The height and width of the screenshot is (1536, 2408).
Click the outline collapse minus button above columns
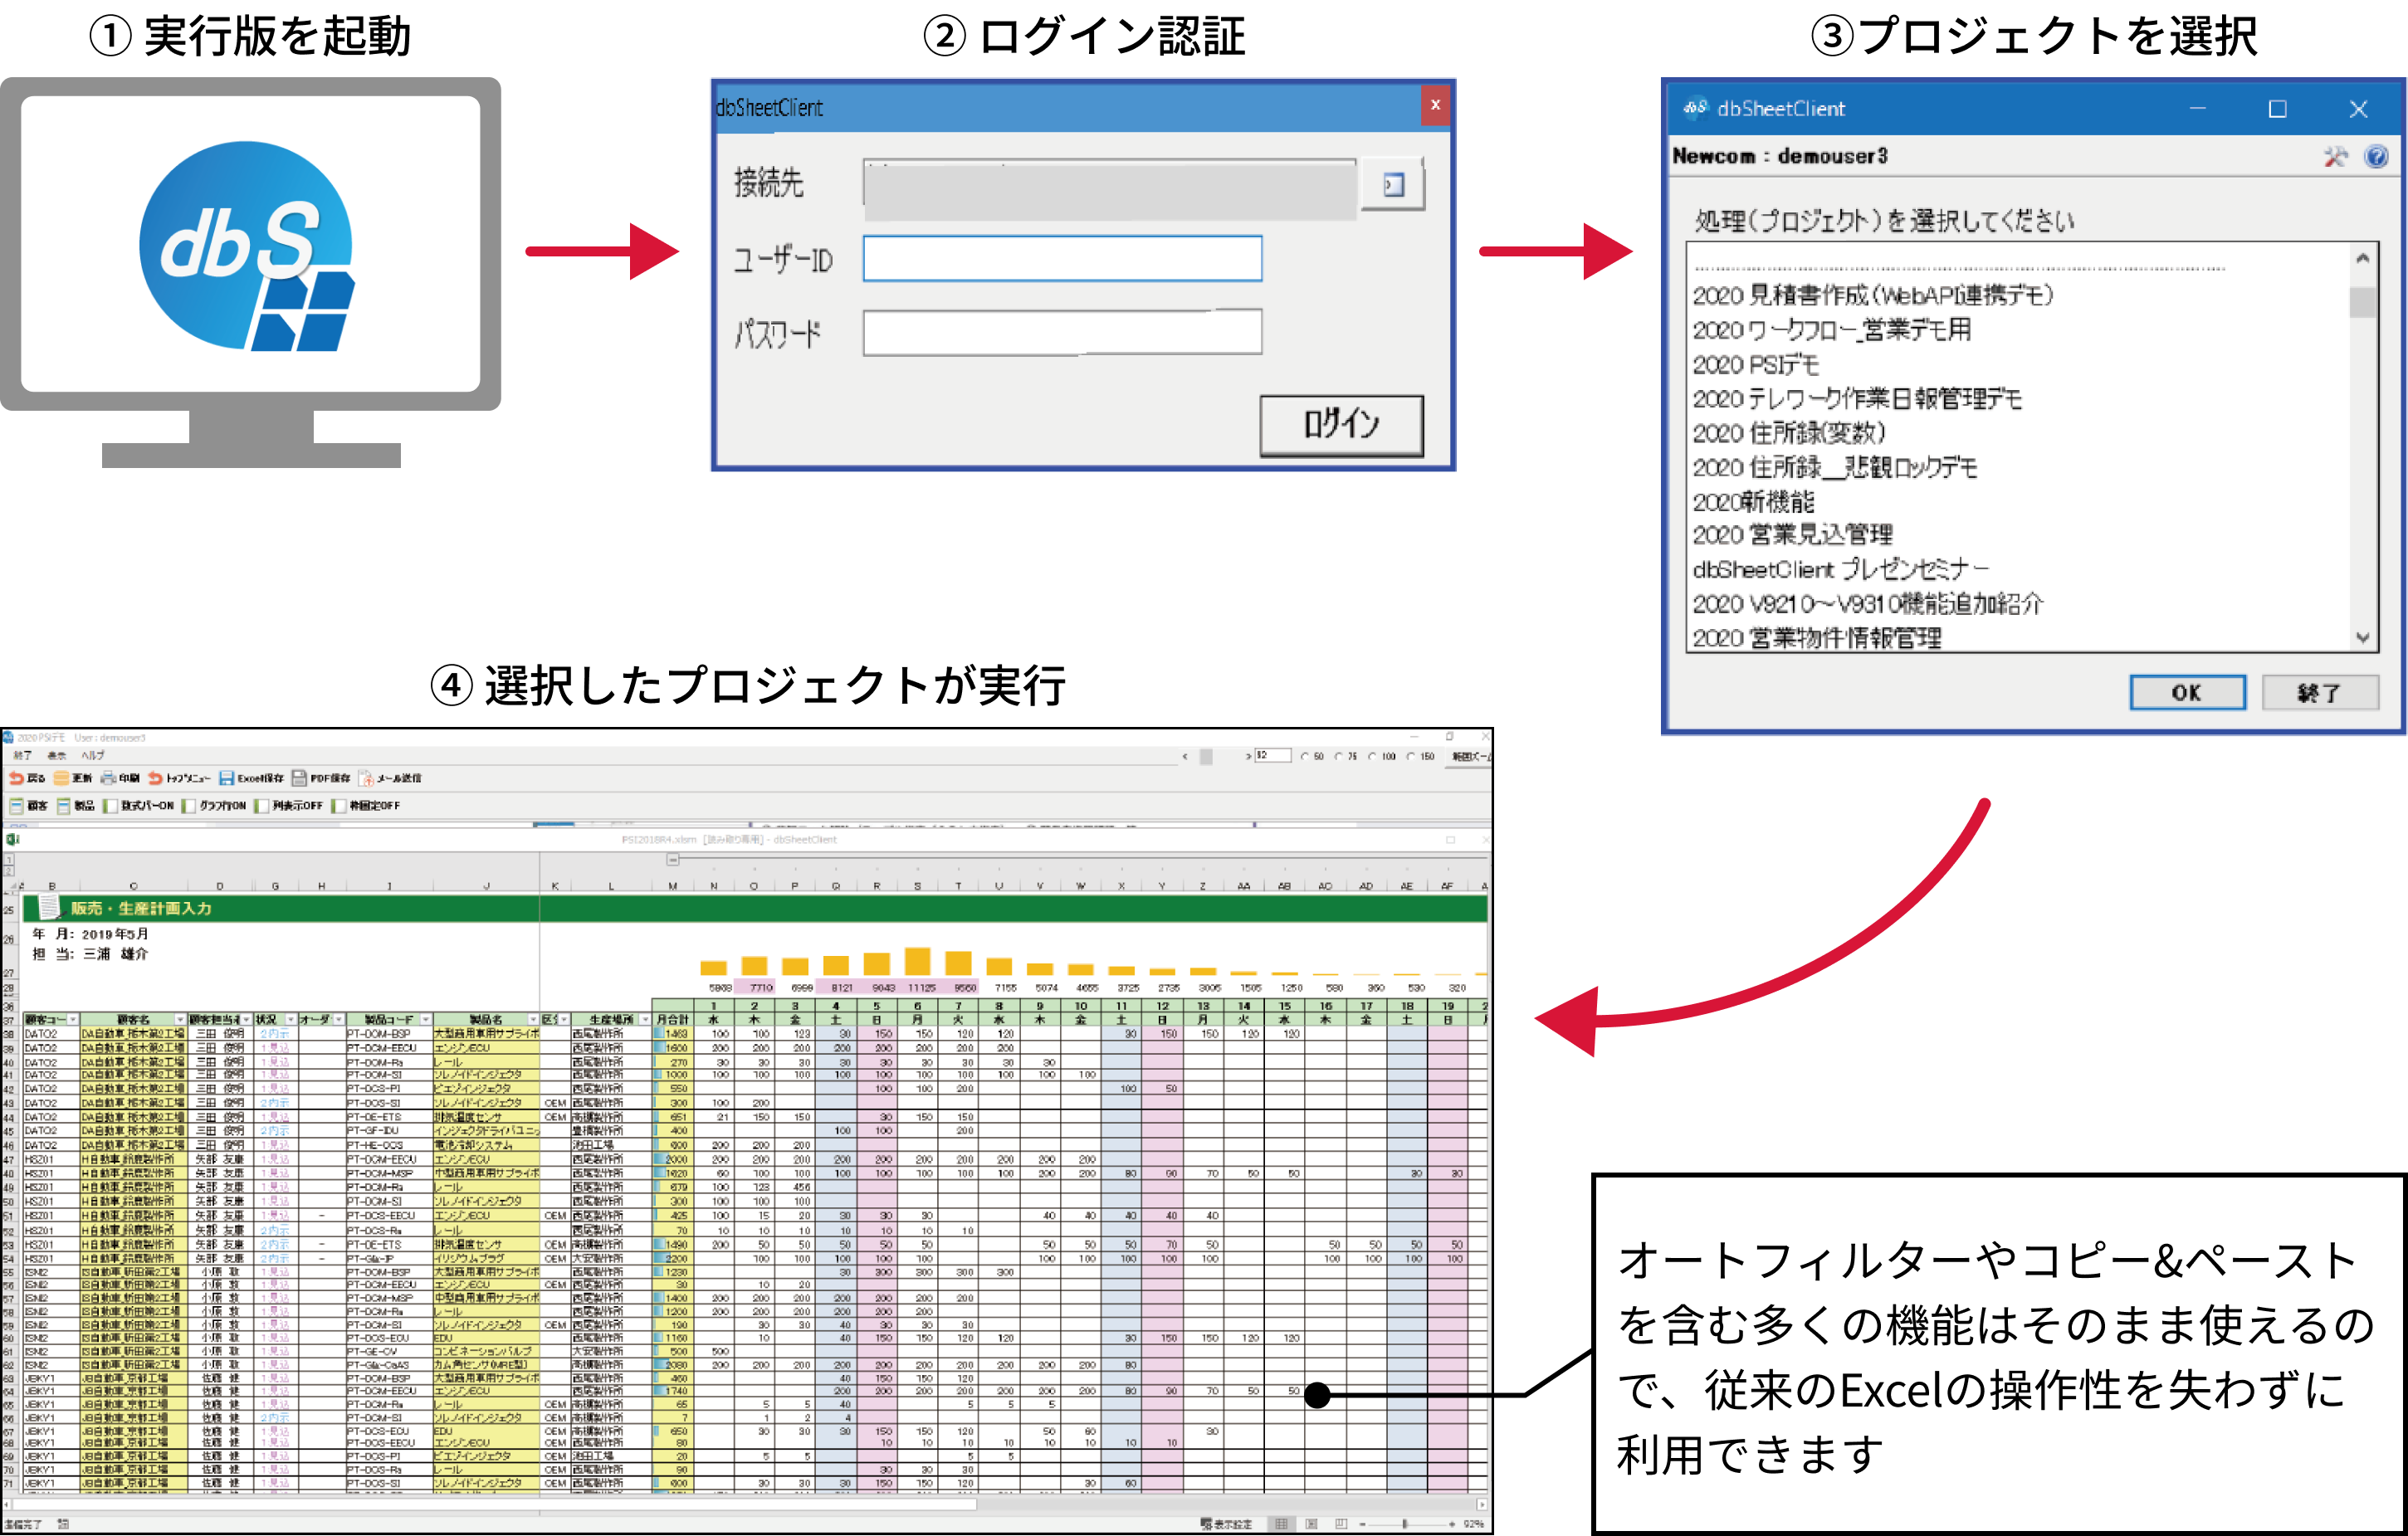click(x=673, y=860)
